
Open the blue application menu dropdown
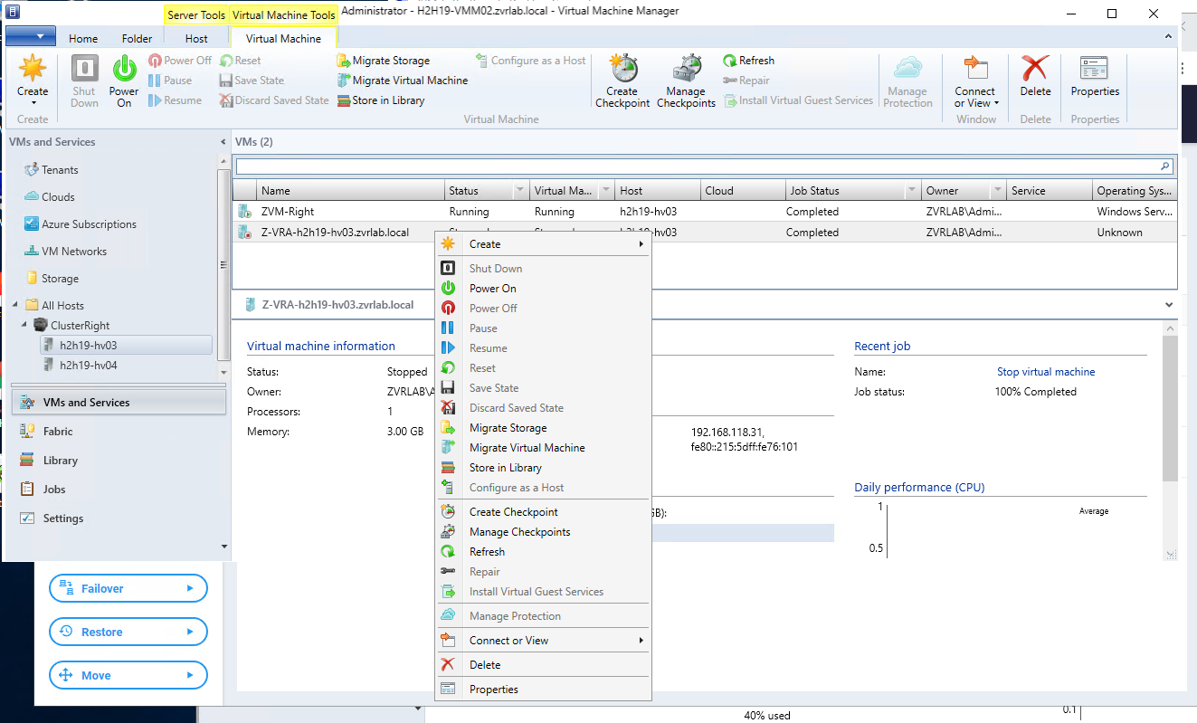(x=31, y=36)
